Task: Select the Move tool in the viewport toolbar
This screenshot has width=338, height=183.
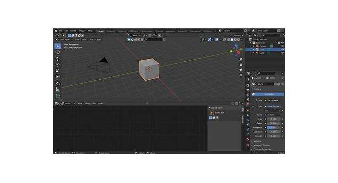Action: 57,59
